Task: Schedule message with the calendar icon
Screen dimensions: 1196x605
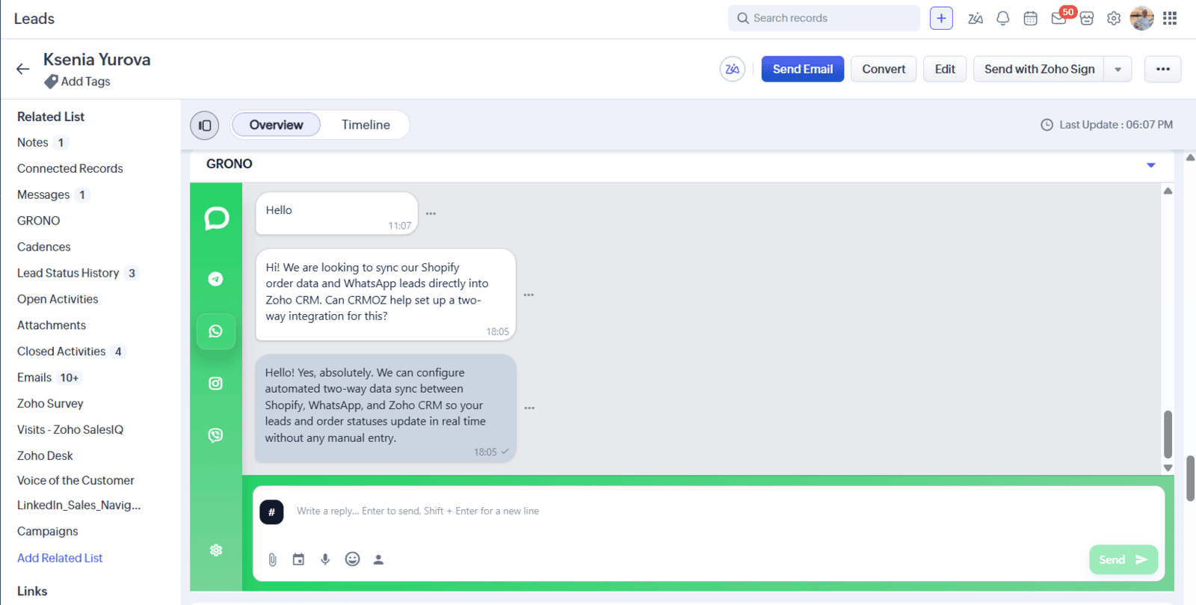Action: click(298, 559)
